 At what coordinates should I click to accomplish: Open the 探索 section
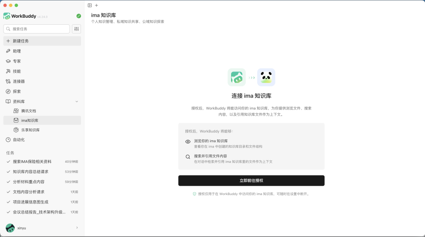point(42,91)
